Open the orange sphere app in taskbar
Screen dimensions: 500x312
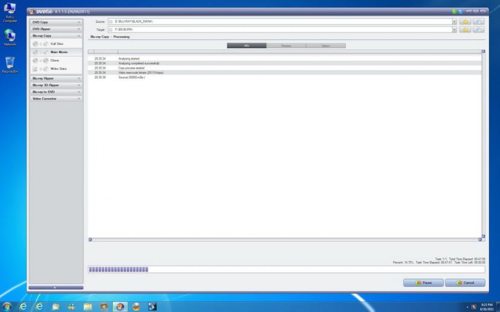pos(136,307)
